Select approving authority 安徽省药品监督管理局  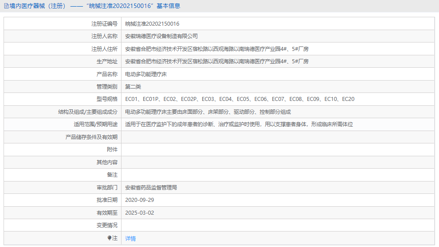coord(151,188)
